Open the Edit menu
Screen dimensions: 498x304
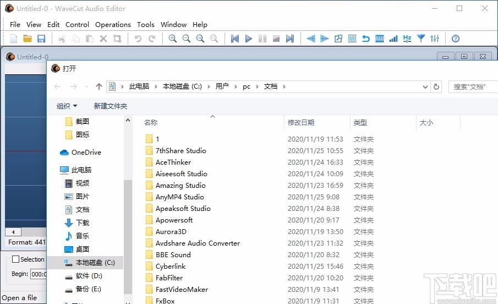pos(53,24)
